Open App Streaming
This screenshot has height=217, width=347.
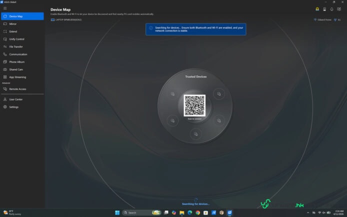(x=22, y=77)
